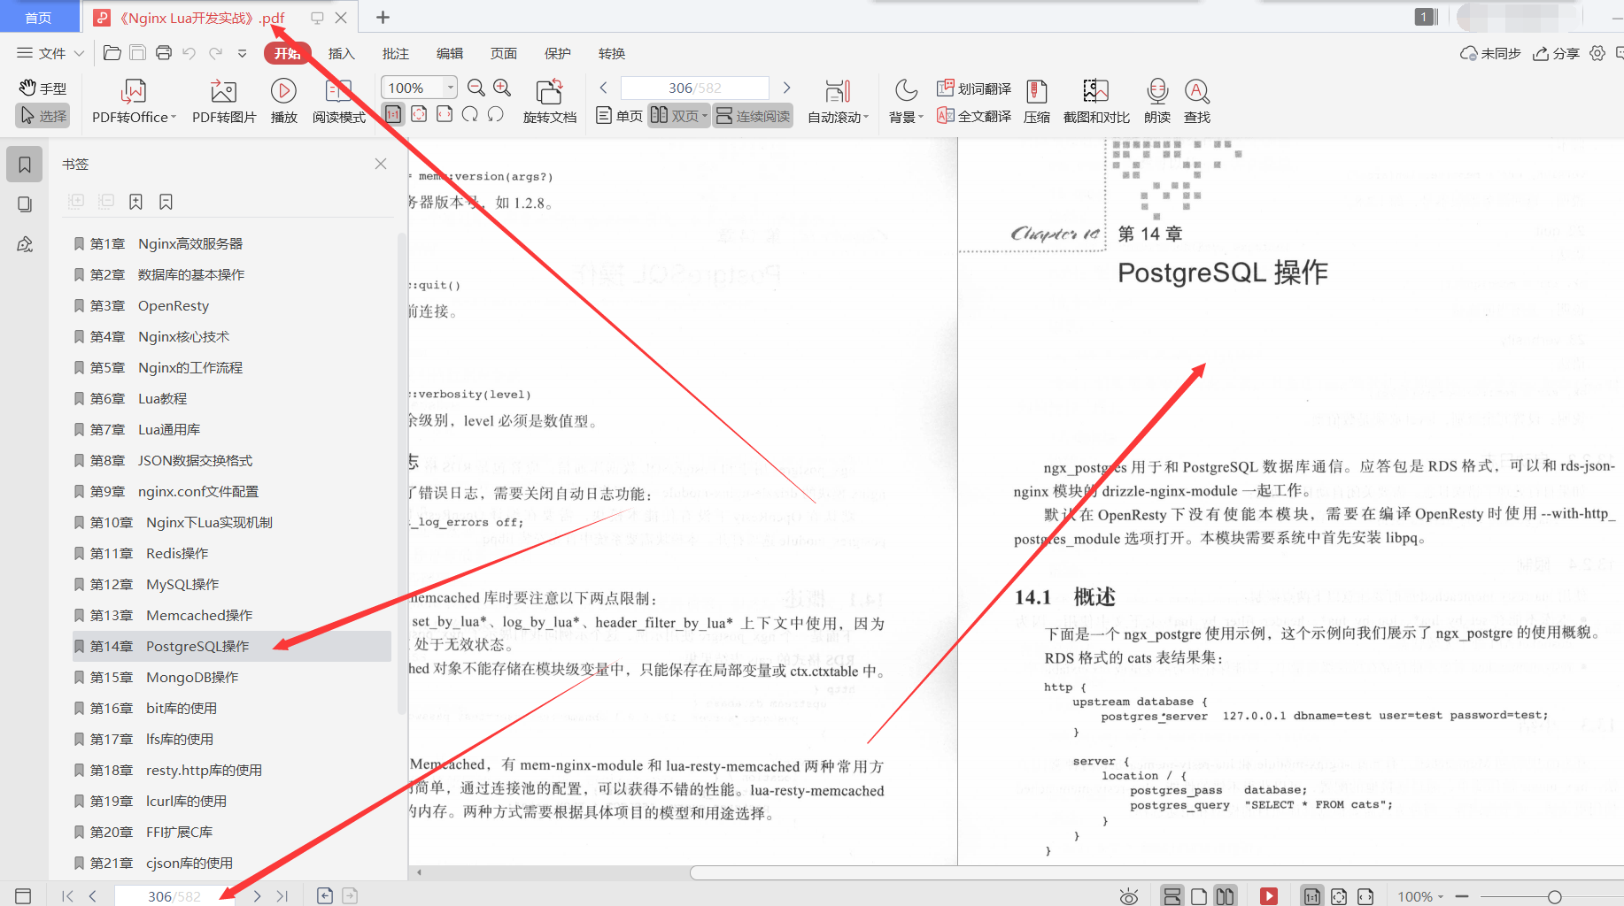Image resolution: width=1624 pixels, height=906 pixels.
Task: Open PDF转Office conversion tool
Action: pos(131,99)
